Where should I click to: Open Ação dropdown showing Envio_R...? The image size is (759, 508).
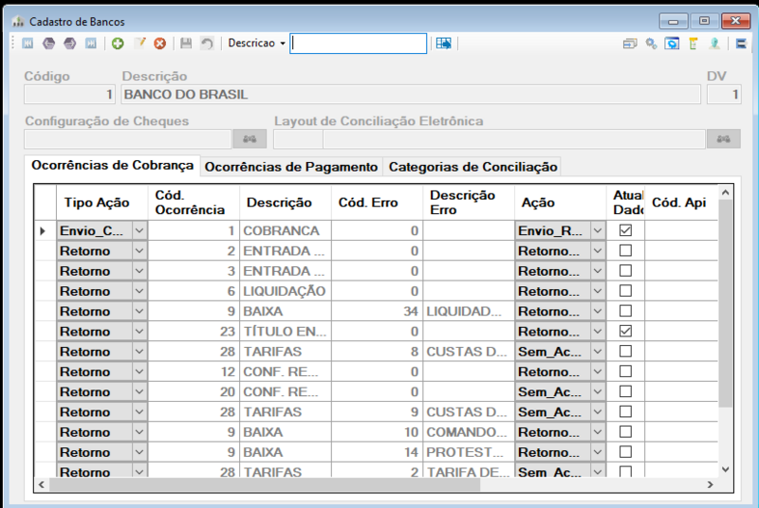[x=598, y=230]
